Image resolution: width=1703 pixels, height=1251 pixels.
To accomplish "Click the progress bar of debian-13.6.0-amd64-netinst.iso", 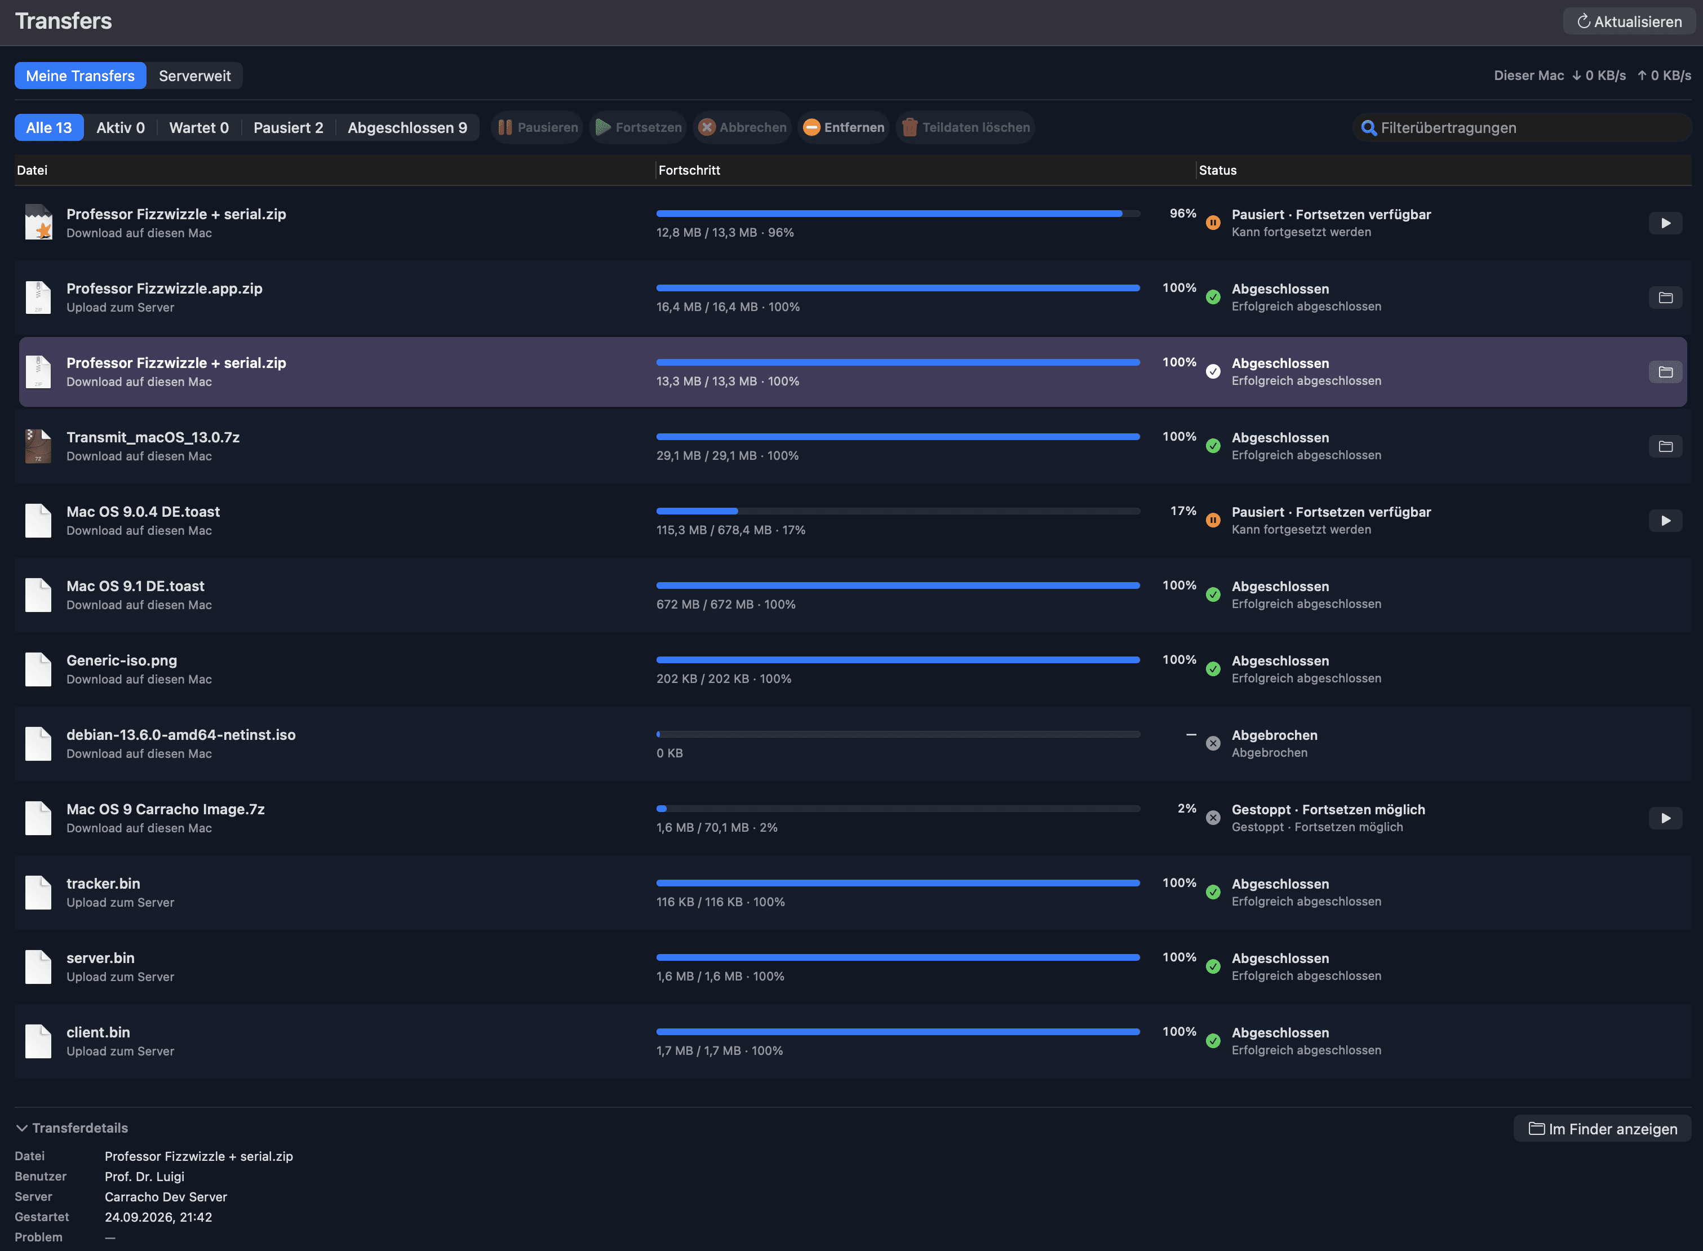I will [x=898, y=735].
